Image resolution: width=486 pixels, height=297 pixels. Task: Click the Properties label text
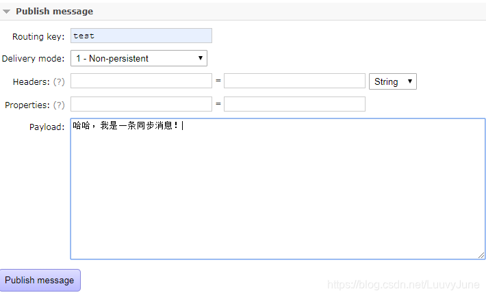tap(27, 105)
